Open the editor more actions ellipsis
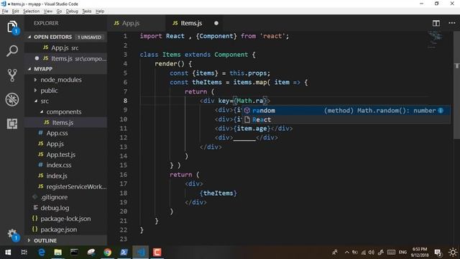This screenshot has height=259, width=460. (452, 23)
